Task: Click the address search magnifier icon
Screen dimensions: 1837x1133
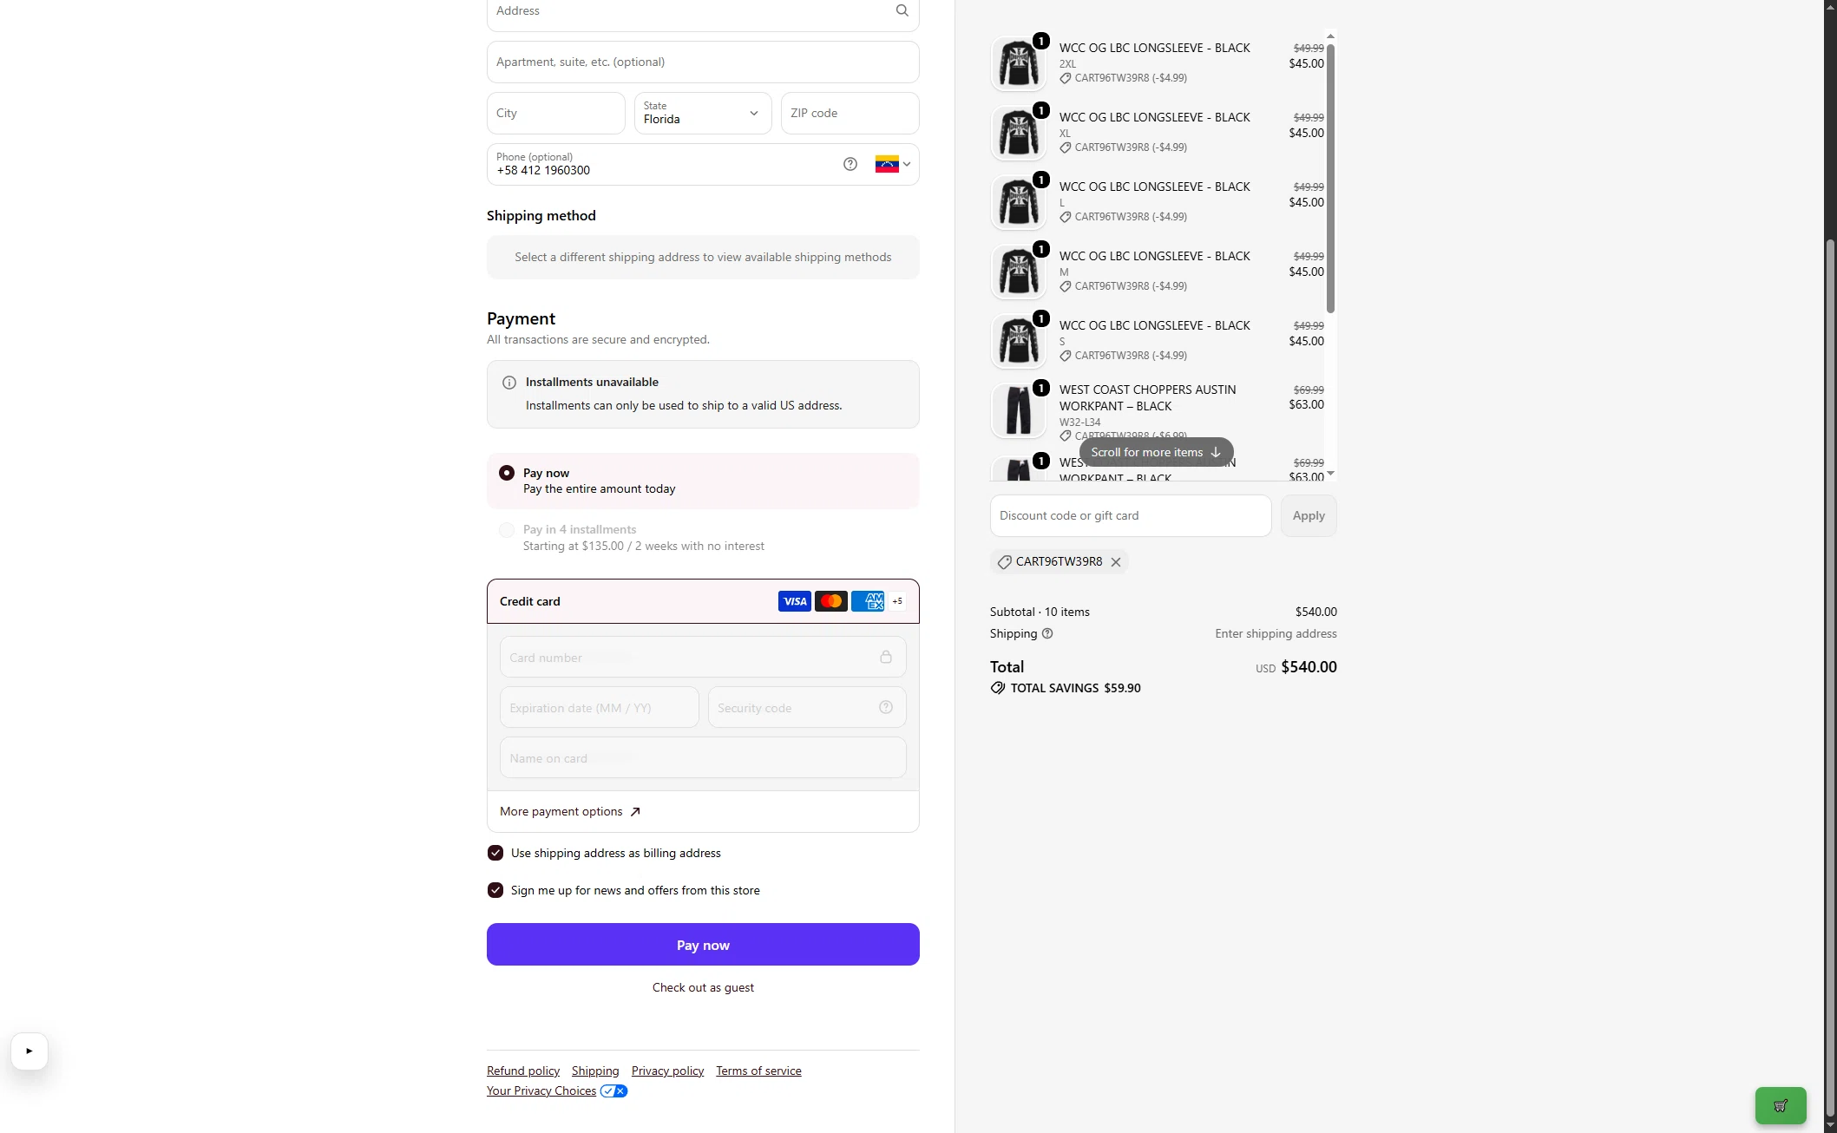Action: [x=902, y=10]
